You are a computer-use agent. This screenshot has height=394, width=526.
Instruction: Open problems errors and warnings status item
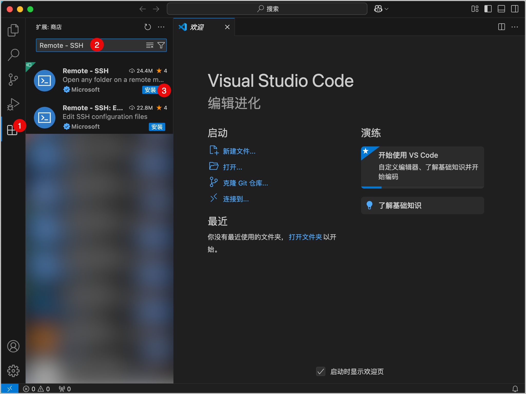click(36, 389)
